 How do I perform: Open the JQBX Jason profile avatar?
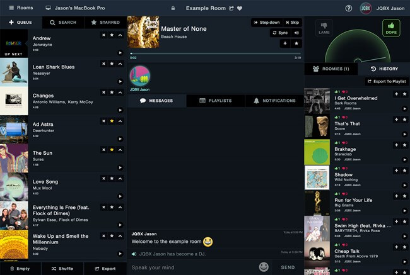pyautogui.click(x=366, y=8)
